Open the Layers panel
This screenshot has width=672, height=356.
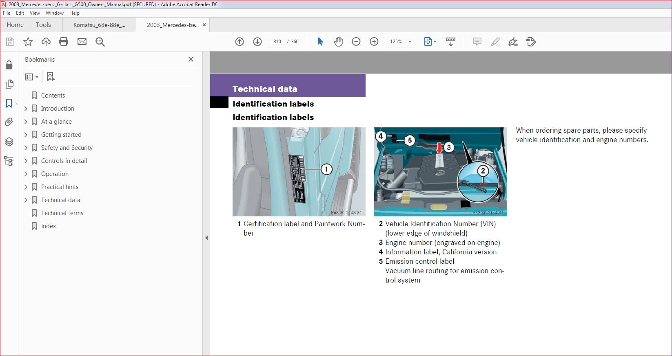click(x=9, y=142)
